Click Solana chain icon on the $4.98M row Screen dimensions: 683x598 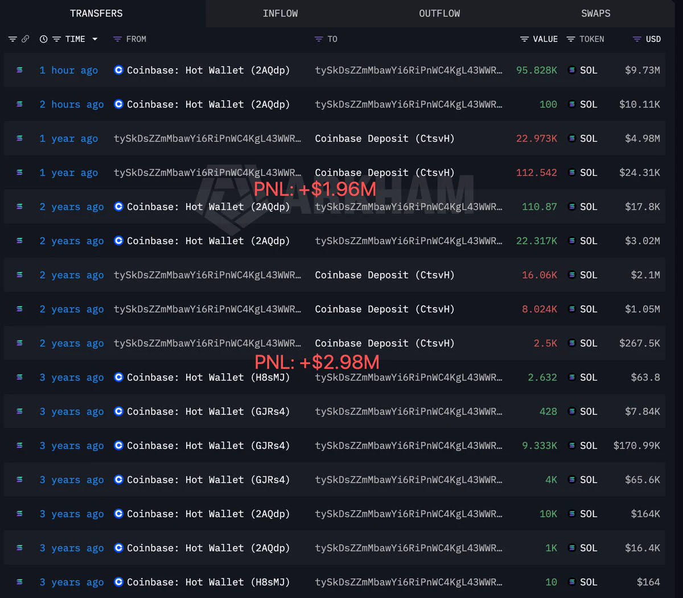click(20, 138)
